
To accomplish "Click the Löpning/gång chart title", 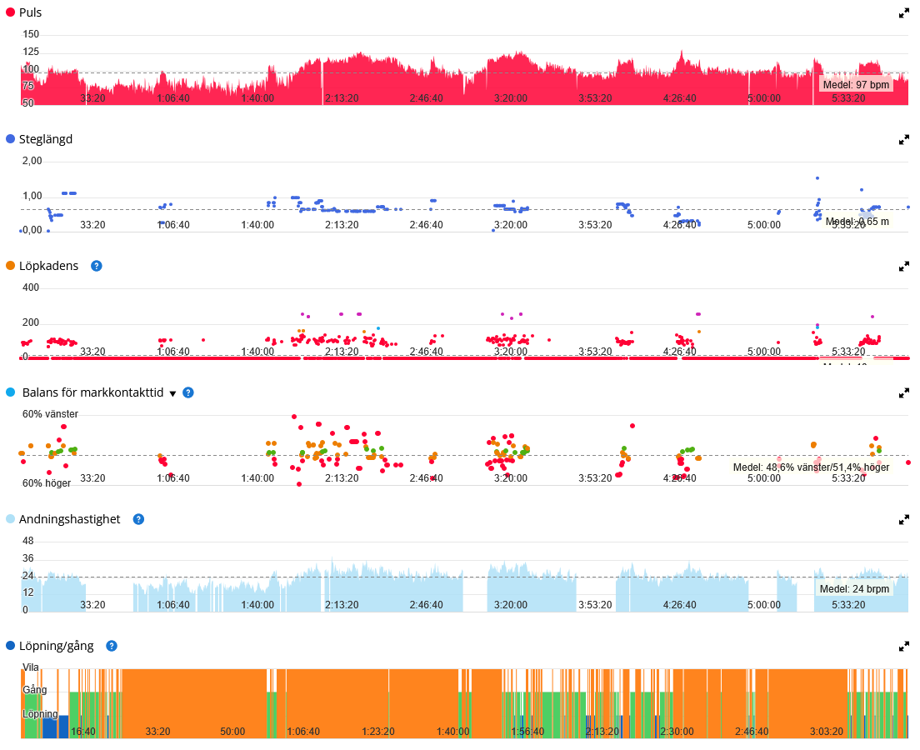I will (x=57, y=646).
